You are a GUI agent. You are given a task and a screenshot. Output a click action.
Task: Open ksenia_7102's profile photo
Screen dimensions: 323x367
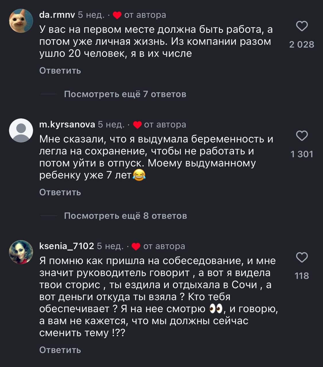21,252
